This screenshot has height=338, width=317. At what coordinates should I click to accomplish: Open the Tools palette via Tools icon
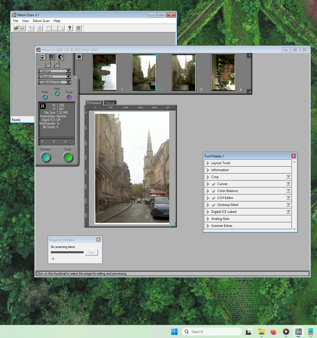[x=69, y=97]
